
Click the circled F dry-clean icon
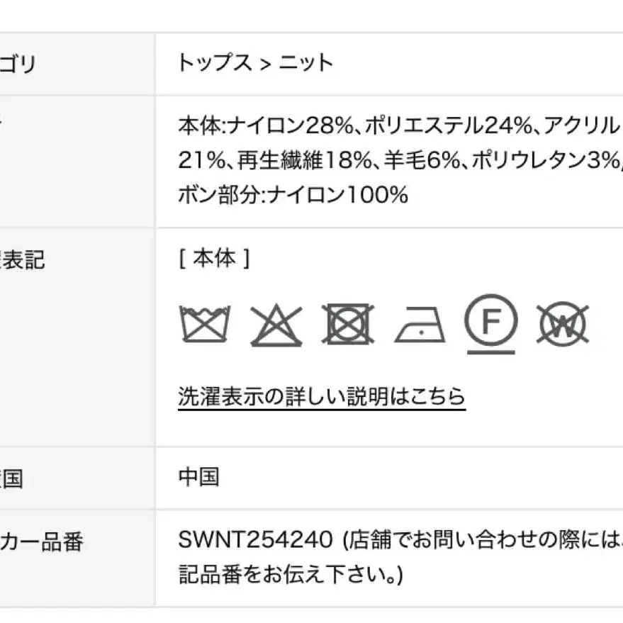pyautogui.click(x=491, y=322)
